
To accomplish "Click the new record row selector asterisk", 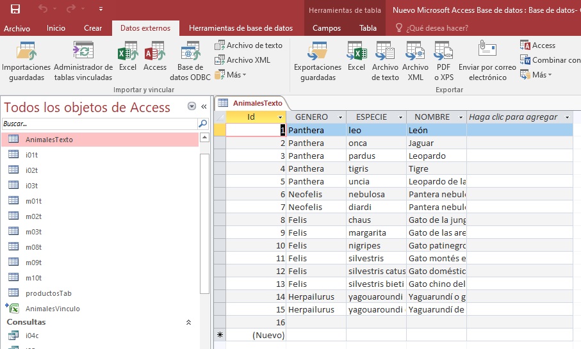I will (220, 335).
